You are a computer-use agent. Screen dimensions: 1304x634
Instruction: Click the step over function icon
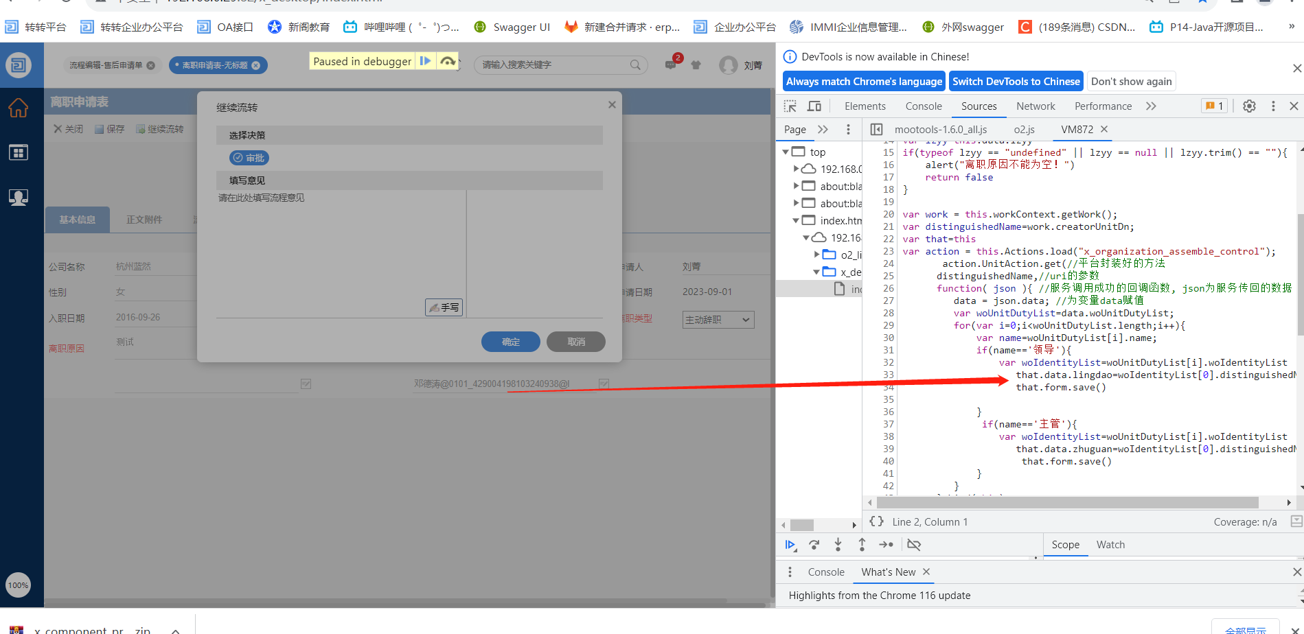pos(814,545)
